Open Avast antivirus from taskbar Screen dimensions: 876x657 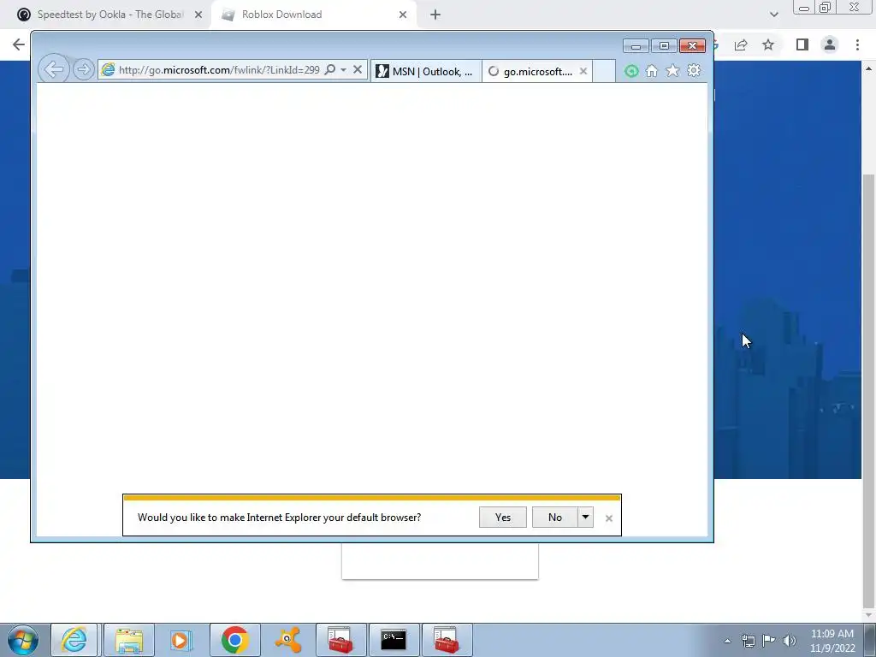click(x=288, y=640)
